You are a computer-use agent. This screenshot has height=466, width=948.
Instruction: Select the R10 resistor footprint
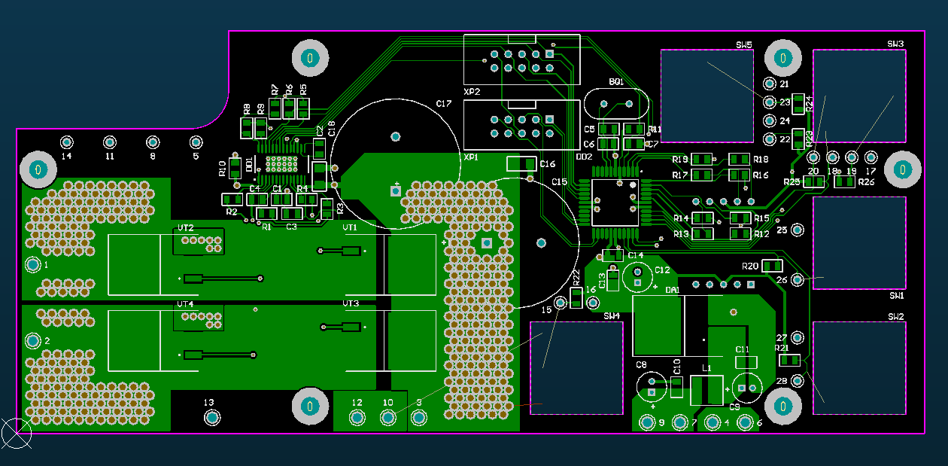click(x=233, y=168)
